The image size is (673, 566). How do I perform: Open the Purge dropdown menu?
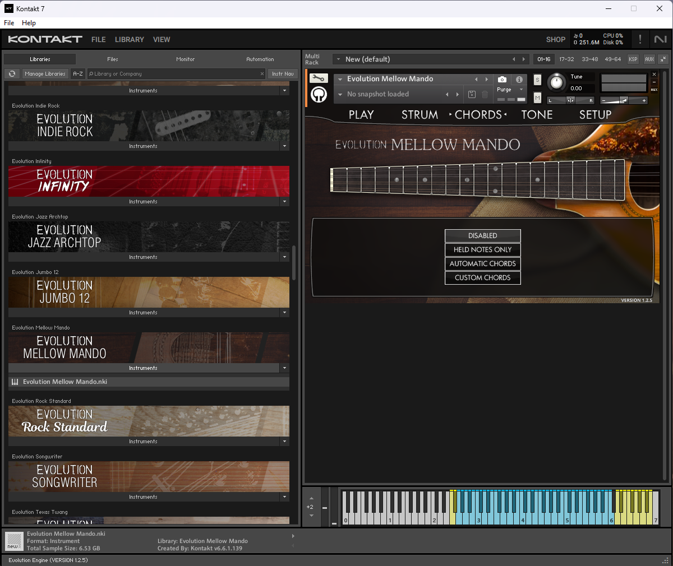point(510,90)
